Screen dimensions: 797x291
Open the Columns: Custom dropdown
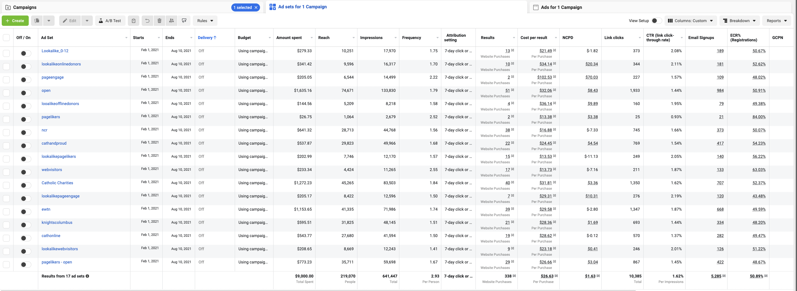pos(690,21)
